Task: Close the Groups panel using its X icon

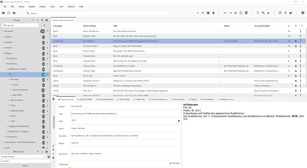Action: (x=47, y=20)
